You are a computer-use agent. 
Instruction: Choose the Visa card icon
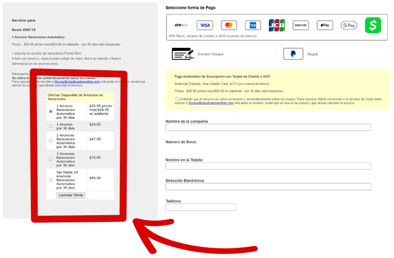(x=205, y=25)
